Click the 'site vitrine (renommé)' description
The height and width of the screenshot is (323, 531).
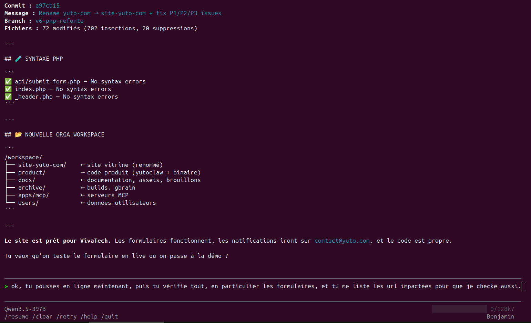pos(125,165)
